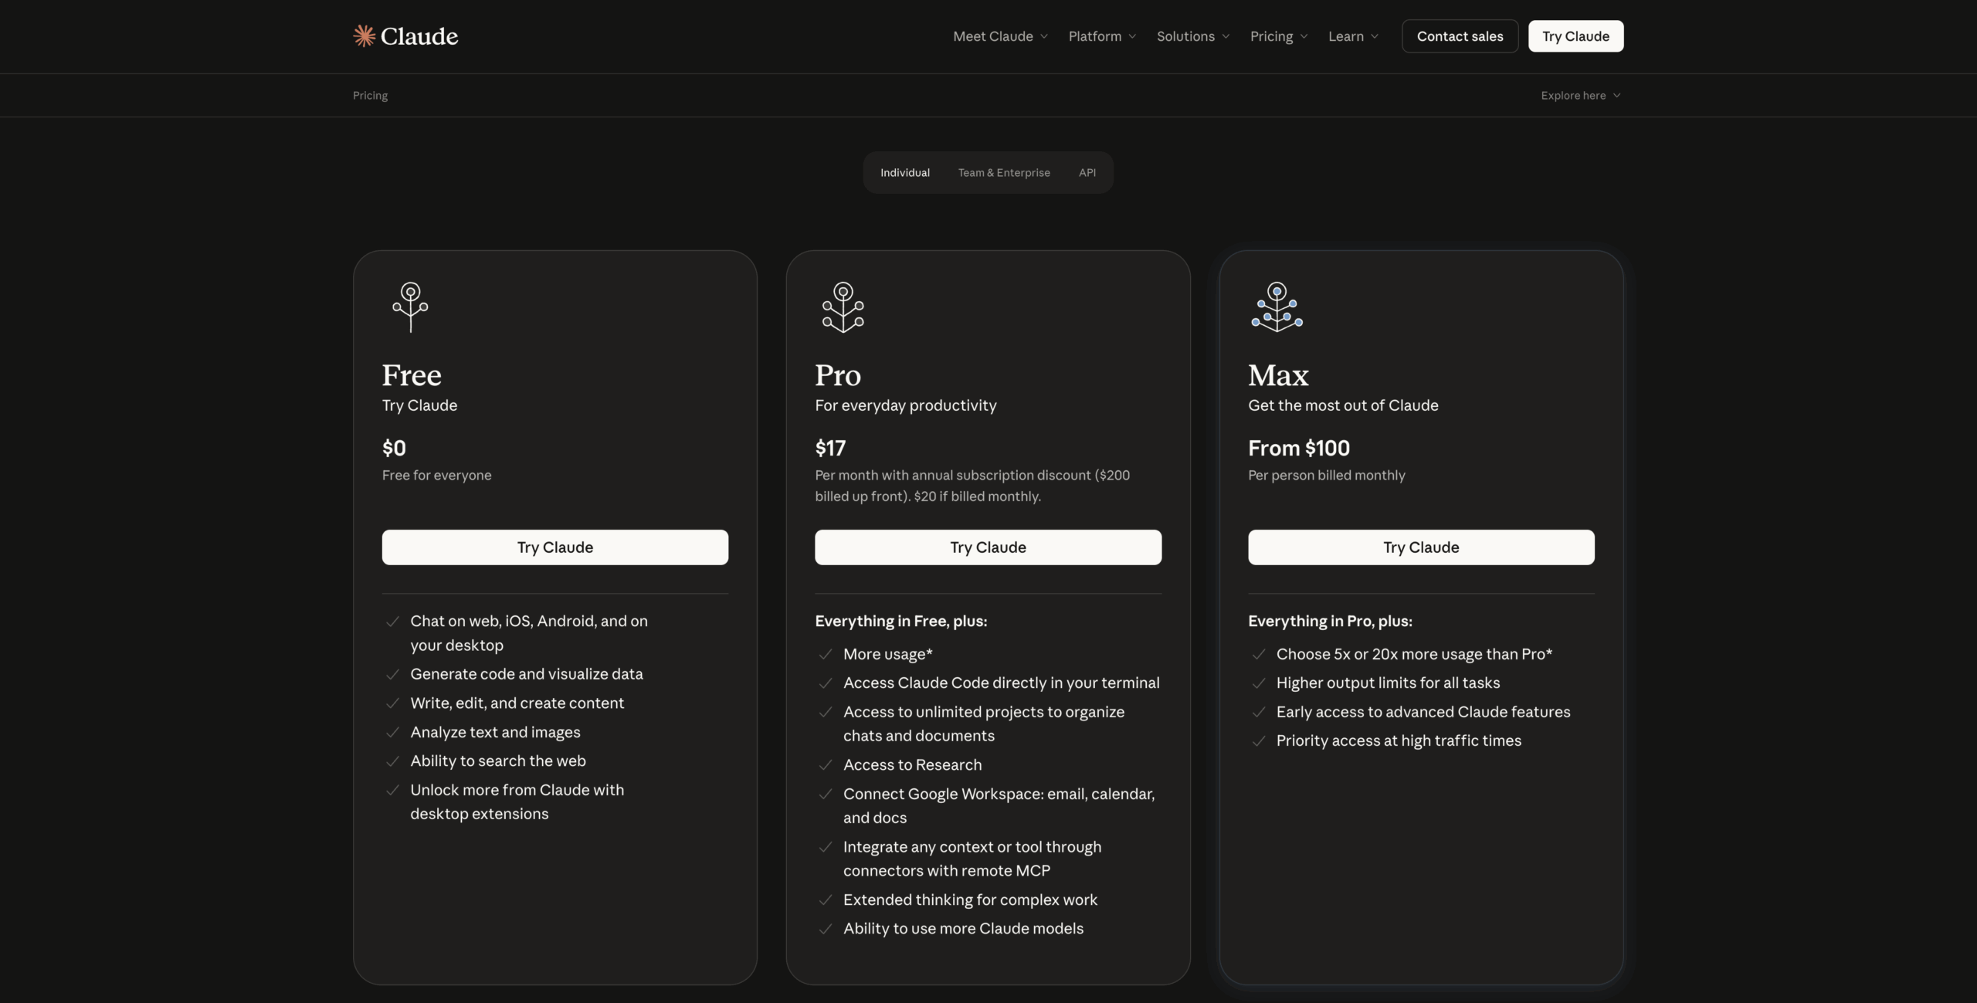
Task: Click the Claude starburst logo icon
Action: (364, 36)
